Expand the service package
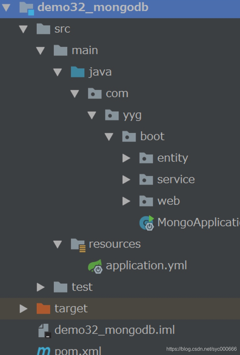Image resolution: width=240 pixels, height=355 pixels. [x=126, y=179]
